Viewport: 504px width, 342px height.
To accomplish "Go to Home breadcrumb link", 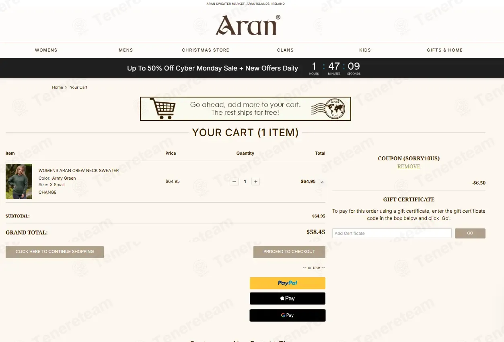I will [x=58, y=87].
